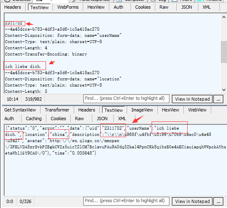Click the "china" value in response JSON
The height and width of the screenshot is (208, 227).
pyautogui.click(x=58, y=135)
